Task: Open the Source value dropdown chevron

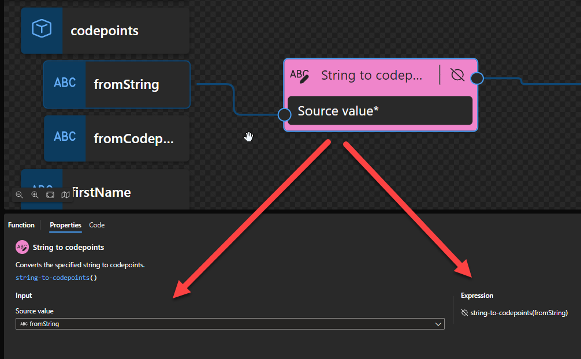Action: click(438, 324)
